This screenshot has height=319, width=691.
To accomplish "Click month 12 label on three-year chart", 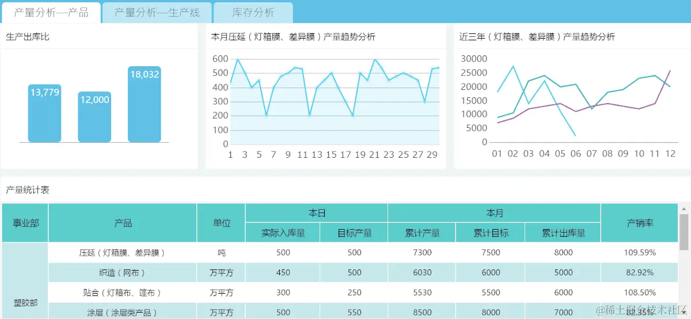I will [x=670, y=154].
